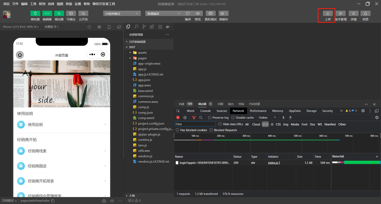This screenshot has height=204, width=381.
Task: Open Version Management (版本管理) icon
Action: point(341,14)
